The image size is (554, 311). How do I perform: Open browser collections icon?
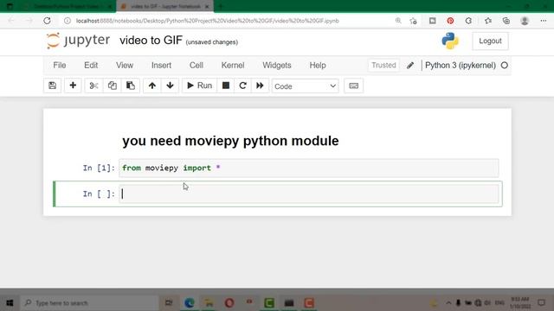coord(506,21)
